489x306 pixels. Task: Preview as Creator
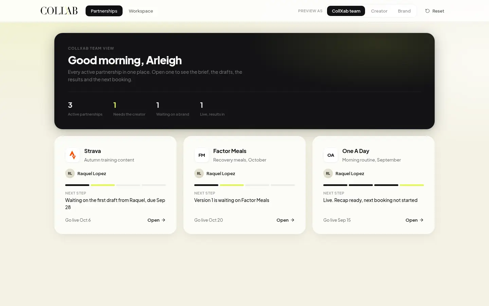pyautogui.click(x=379, y=11)
